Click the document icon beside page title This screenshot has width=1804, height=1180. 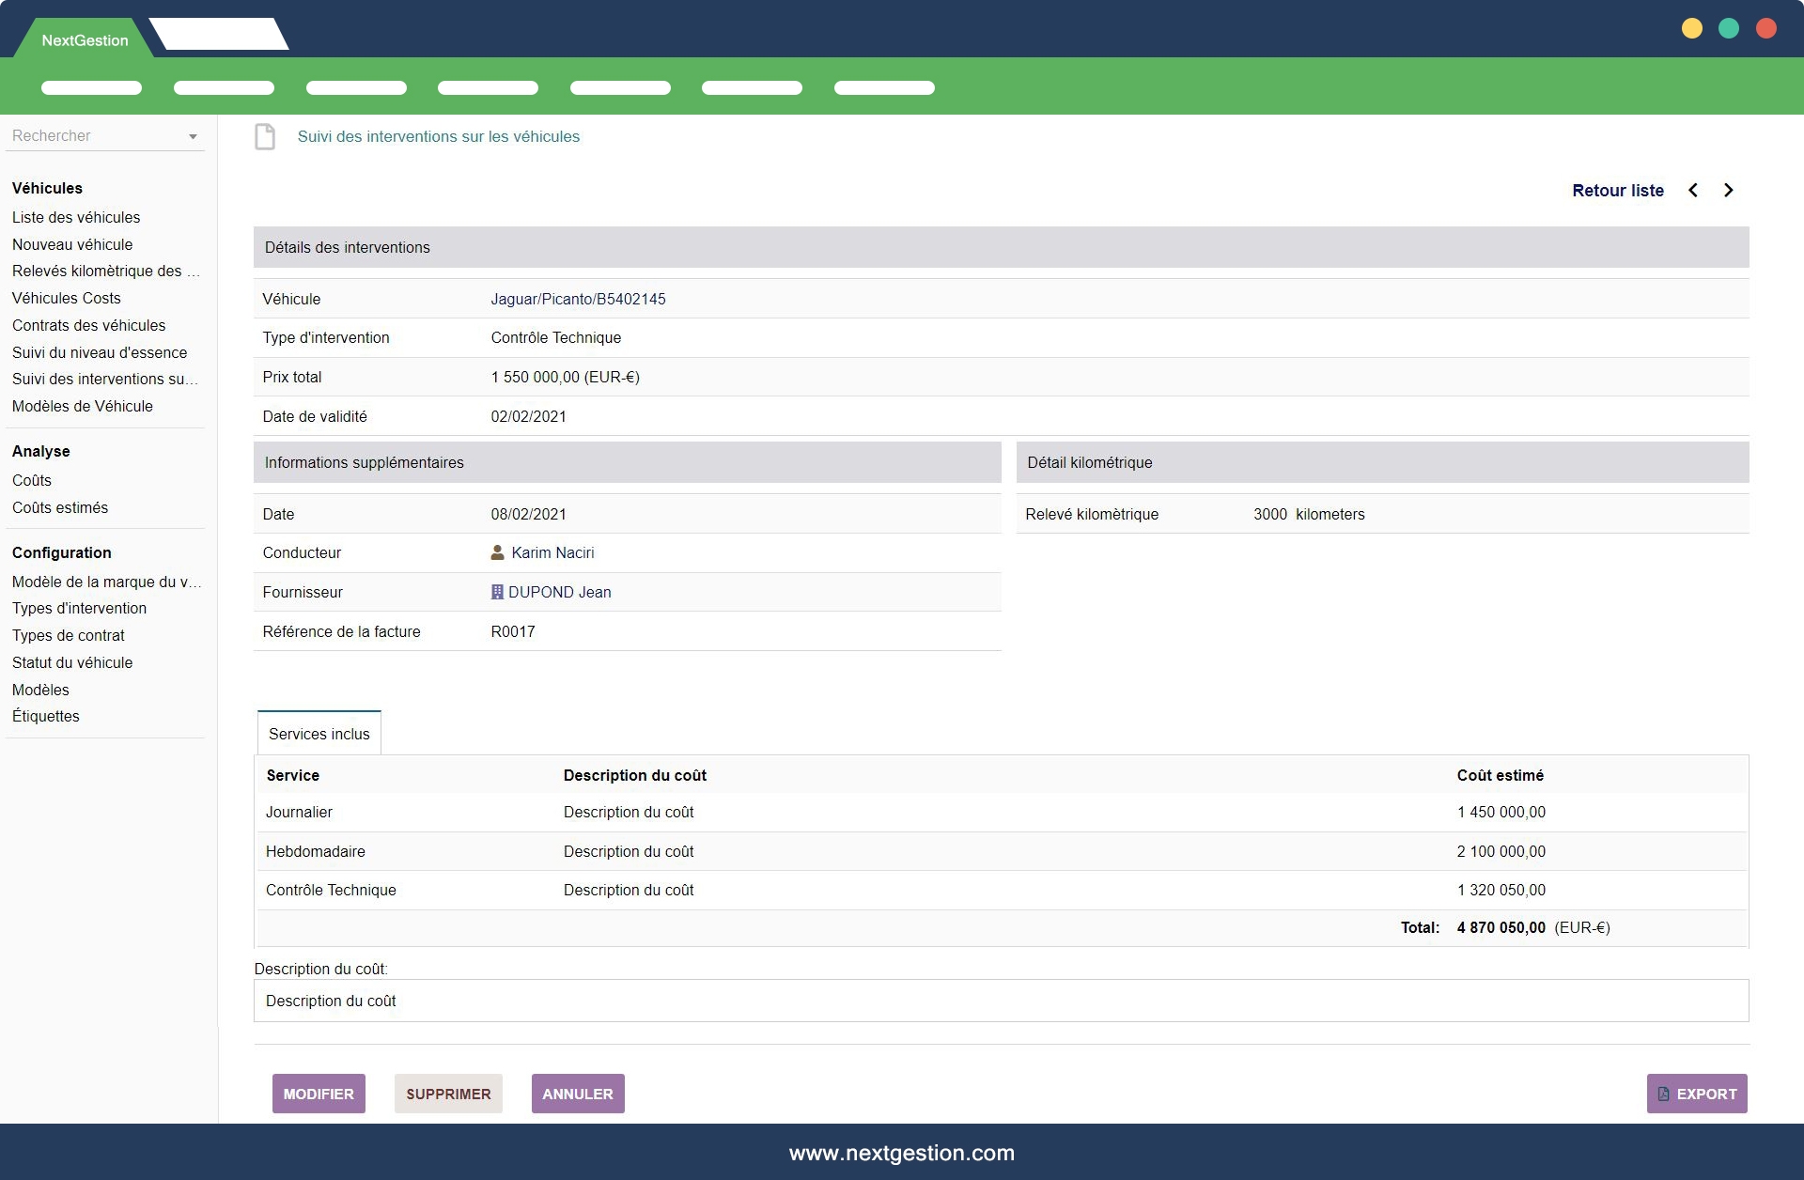pos(265,137)
